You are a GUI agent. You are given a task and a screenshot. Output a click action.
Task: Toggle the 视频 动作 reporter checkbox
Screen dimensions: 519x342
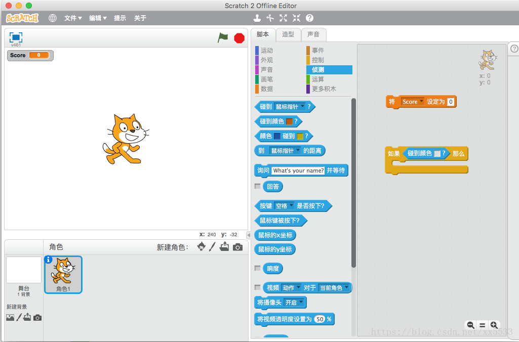(258, 287)
